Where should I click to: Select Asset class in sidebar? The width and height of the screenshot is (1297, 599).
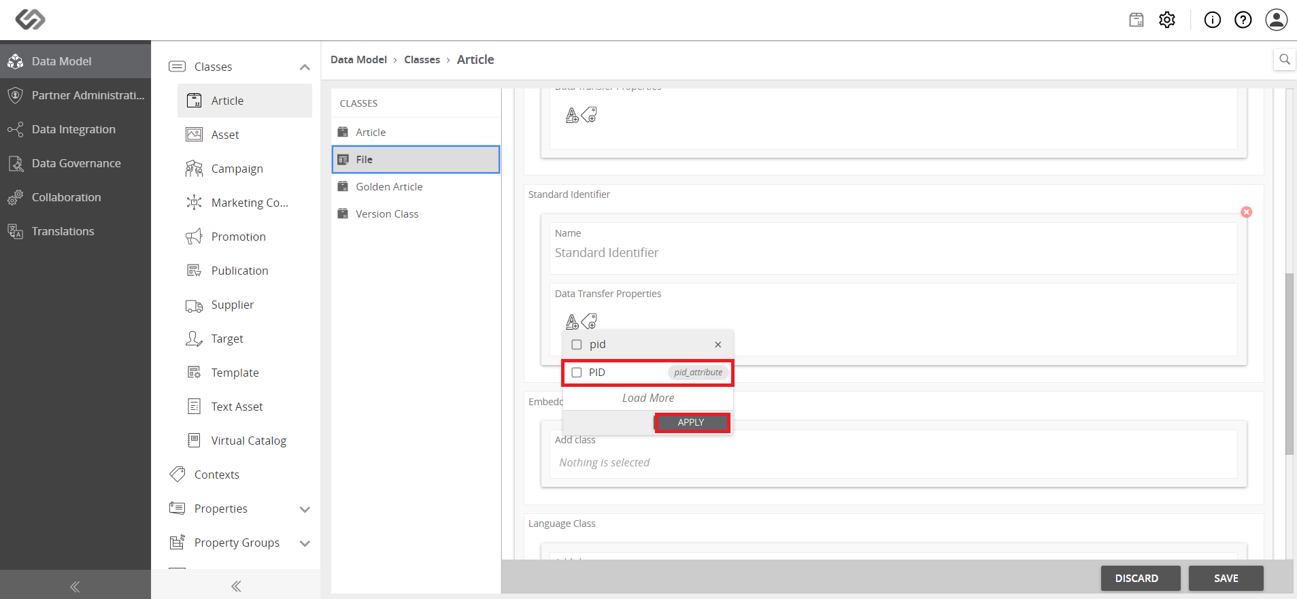[x=245, y=135]
